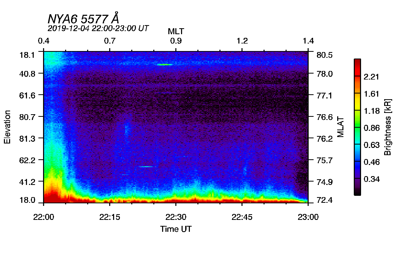Click elevation tick label 41.2
The width and height of the screenshot is (415, 259).
(27, 182)
